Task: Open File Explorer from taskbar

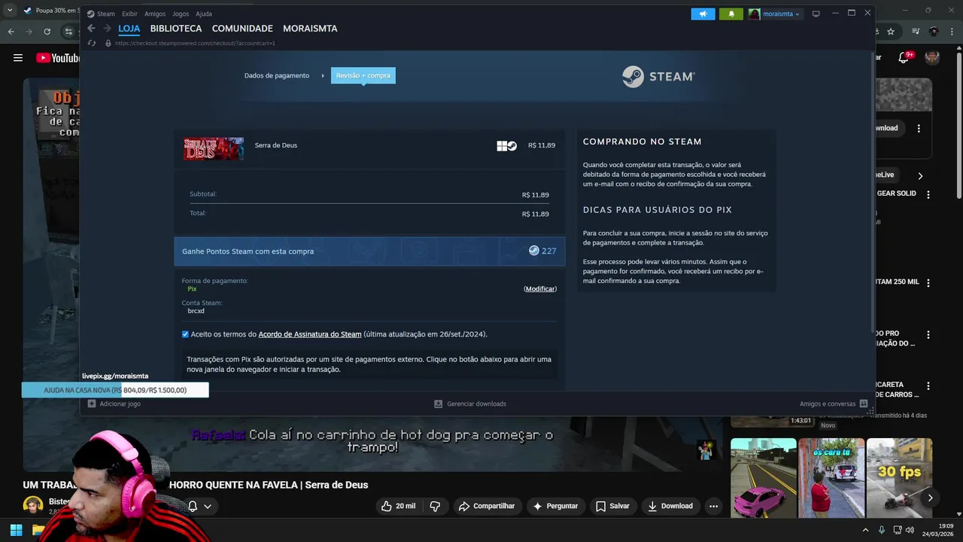Action: (x=38, y=530)
